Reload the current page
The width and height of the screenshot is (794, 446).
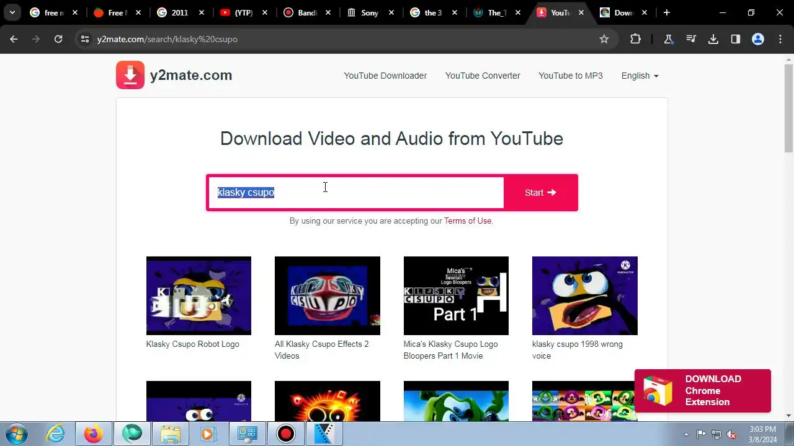click(x=58, y=39)
